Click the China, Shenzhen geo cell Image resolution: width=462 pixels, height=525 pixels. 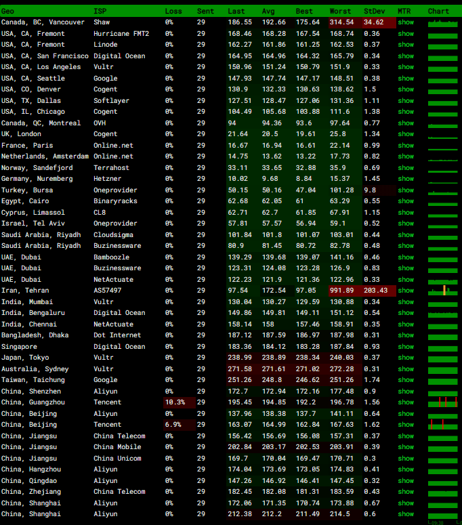click(30, 392)
